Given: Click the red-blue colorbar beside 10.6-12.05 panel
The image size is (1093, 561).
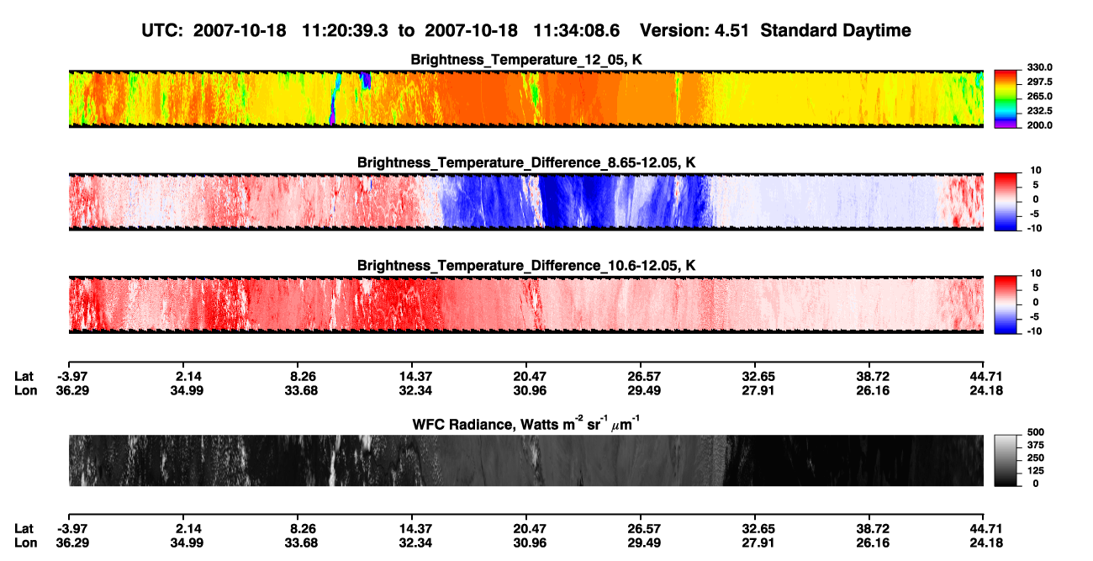Looking at the screenshot, I should [x=1006, y=304].
